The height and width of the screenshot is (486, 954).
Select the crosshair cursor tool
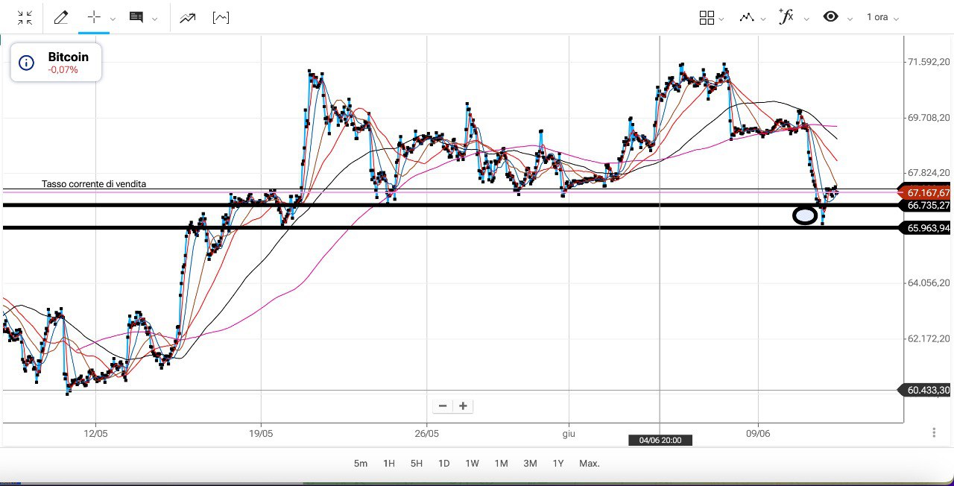94,18
